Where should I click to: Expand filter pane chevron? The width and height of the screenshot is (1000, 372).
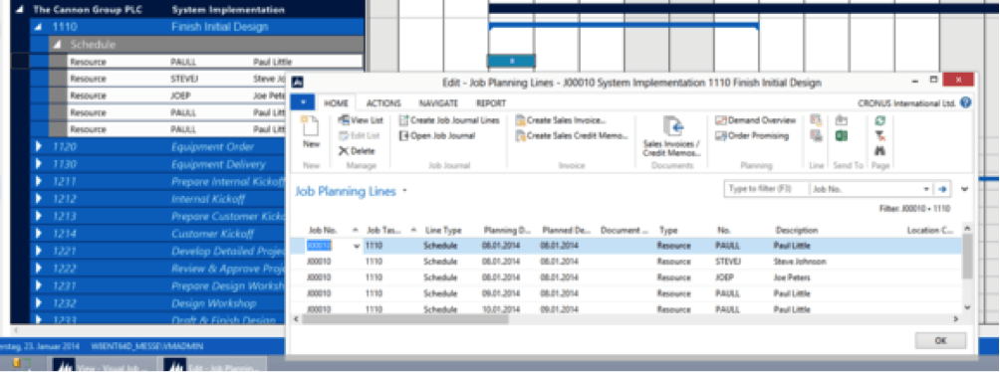click(964, 189)
